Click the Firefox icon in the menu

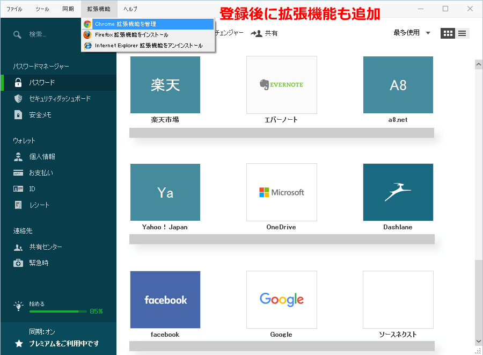[x=87, y=35]
